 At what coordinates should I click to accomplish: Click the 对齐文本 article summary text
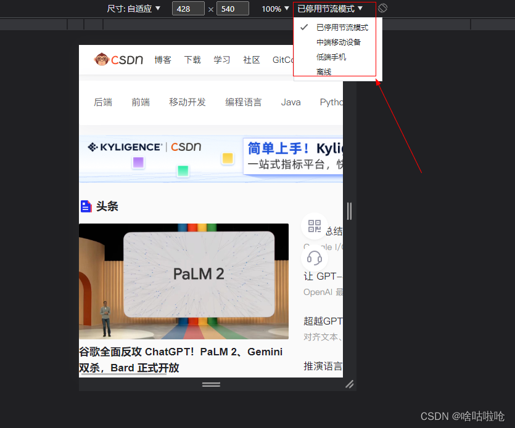[323, 337]
